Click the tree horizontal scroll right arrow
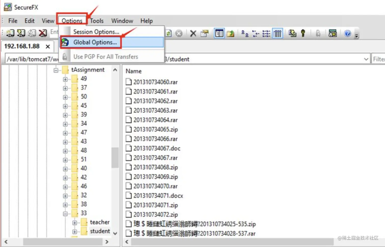385x247 pixels. coord(107,242)
